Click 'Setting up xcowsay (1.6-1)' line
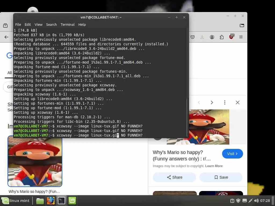 (46, 112)
